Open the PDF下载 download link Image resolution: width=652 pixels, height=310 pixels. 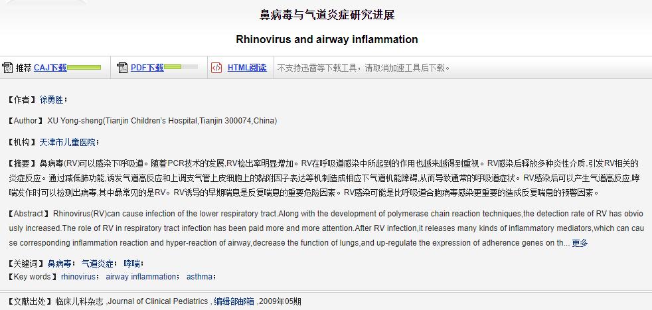coord(147,68)
